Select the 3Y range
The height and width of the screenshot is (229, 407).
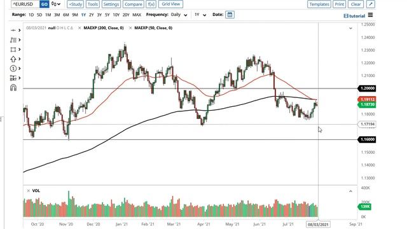pos(99,15)
